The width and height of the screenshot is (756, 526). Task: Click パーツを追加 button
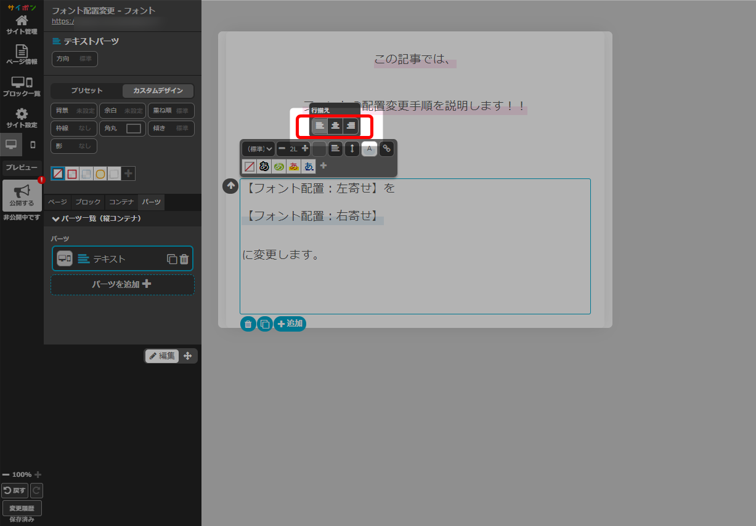pos(122,284)
